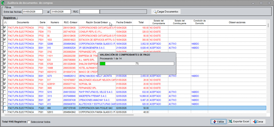Click the Condición de Domicilio header

(199, 22)
